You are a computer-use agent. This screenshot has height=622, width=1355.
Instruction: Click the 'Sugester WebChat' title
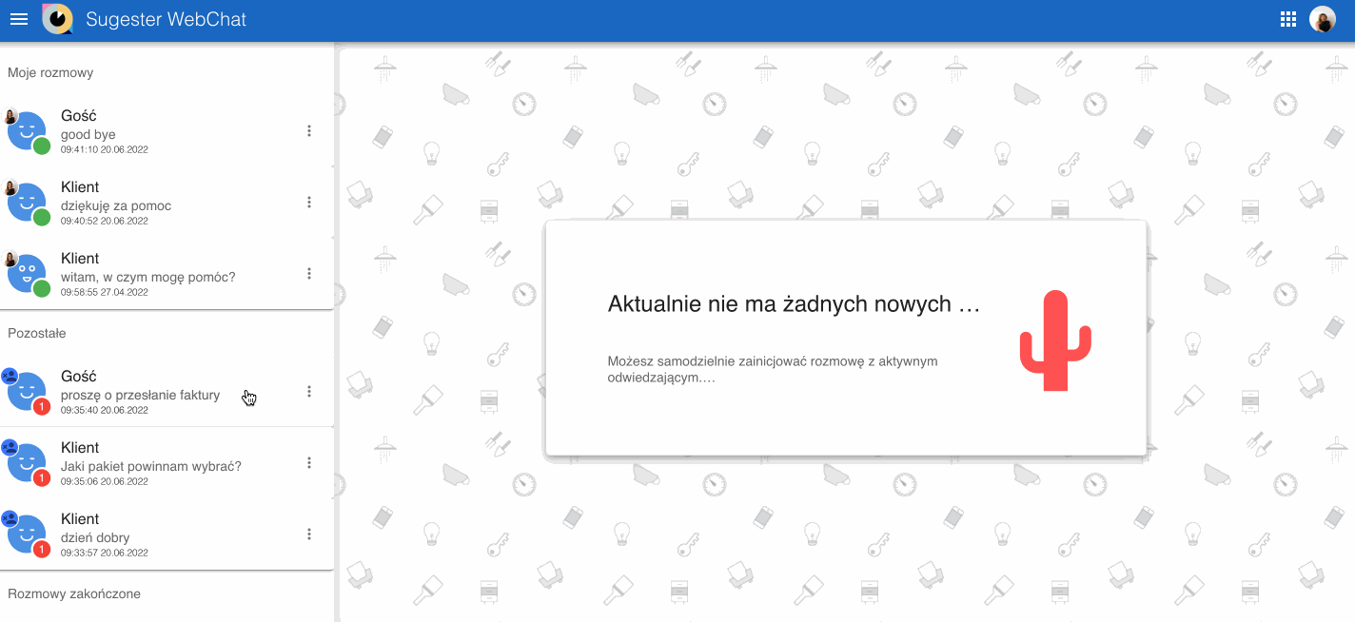[x=167, y=19]
